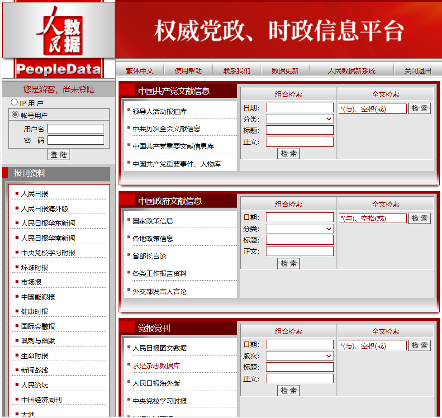Screen dimensions: 442x418
Task: Click 组合检索 检索 button in 中国政府文献信息
Action: [289, 264]
